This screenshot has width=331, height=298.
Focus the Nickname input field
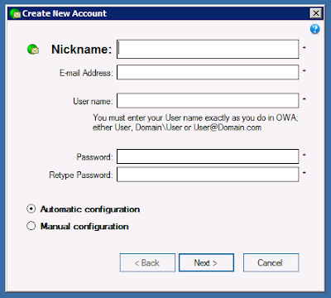[x=208, y=49]
